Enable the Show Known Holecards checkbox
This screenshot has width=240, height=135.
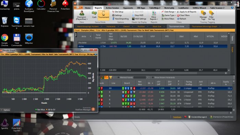pyautogui.click(x=153, y=78)
